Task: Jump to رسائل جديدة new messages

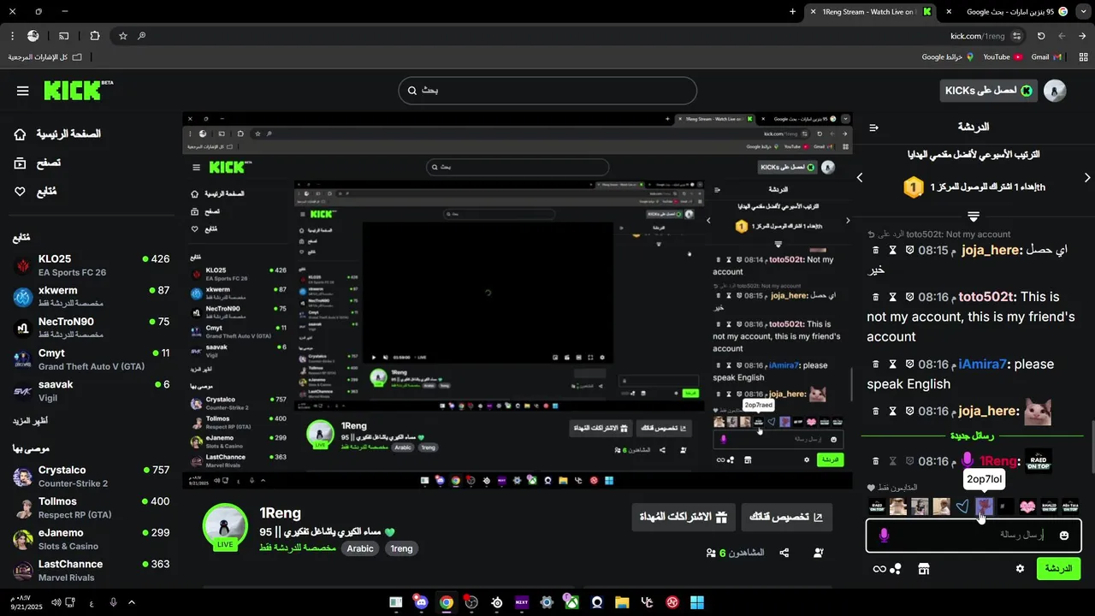Action: [x=972, y=435]
